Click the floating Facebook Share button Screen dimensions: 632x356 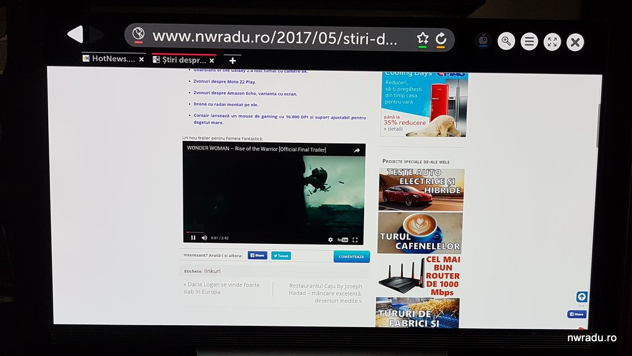577,314
